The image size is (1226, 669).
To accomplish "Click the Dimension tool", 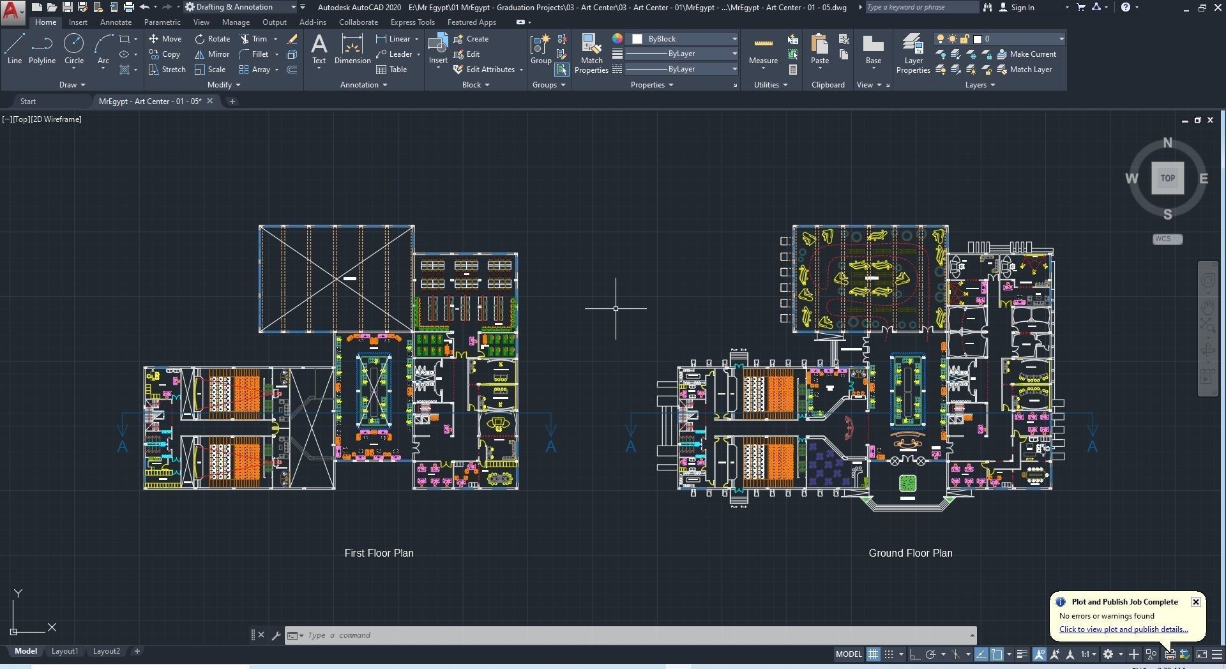I will (x=352, y=49).
